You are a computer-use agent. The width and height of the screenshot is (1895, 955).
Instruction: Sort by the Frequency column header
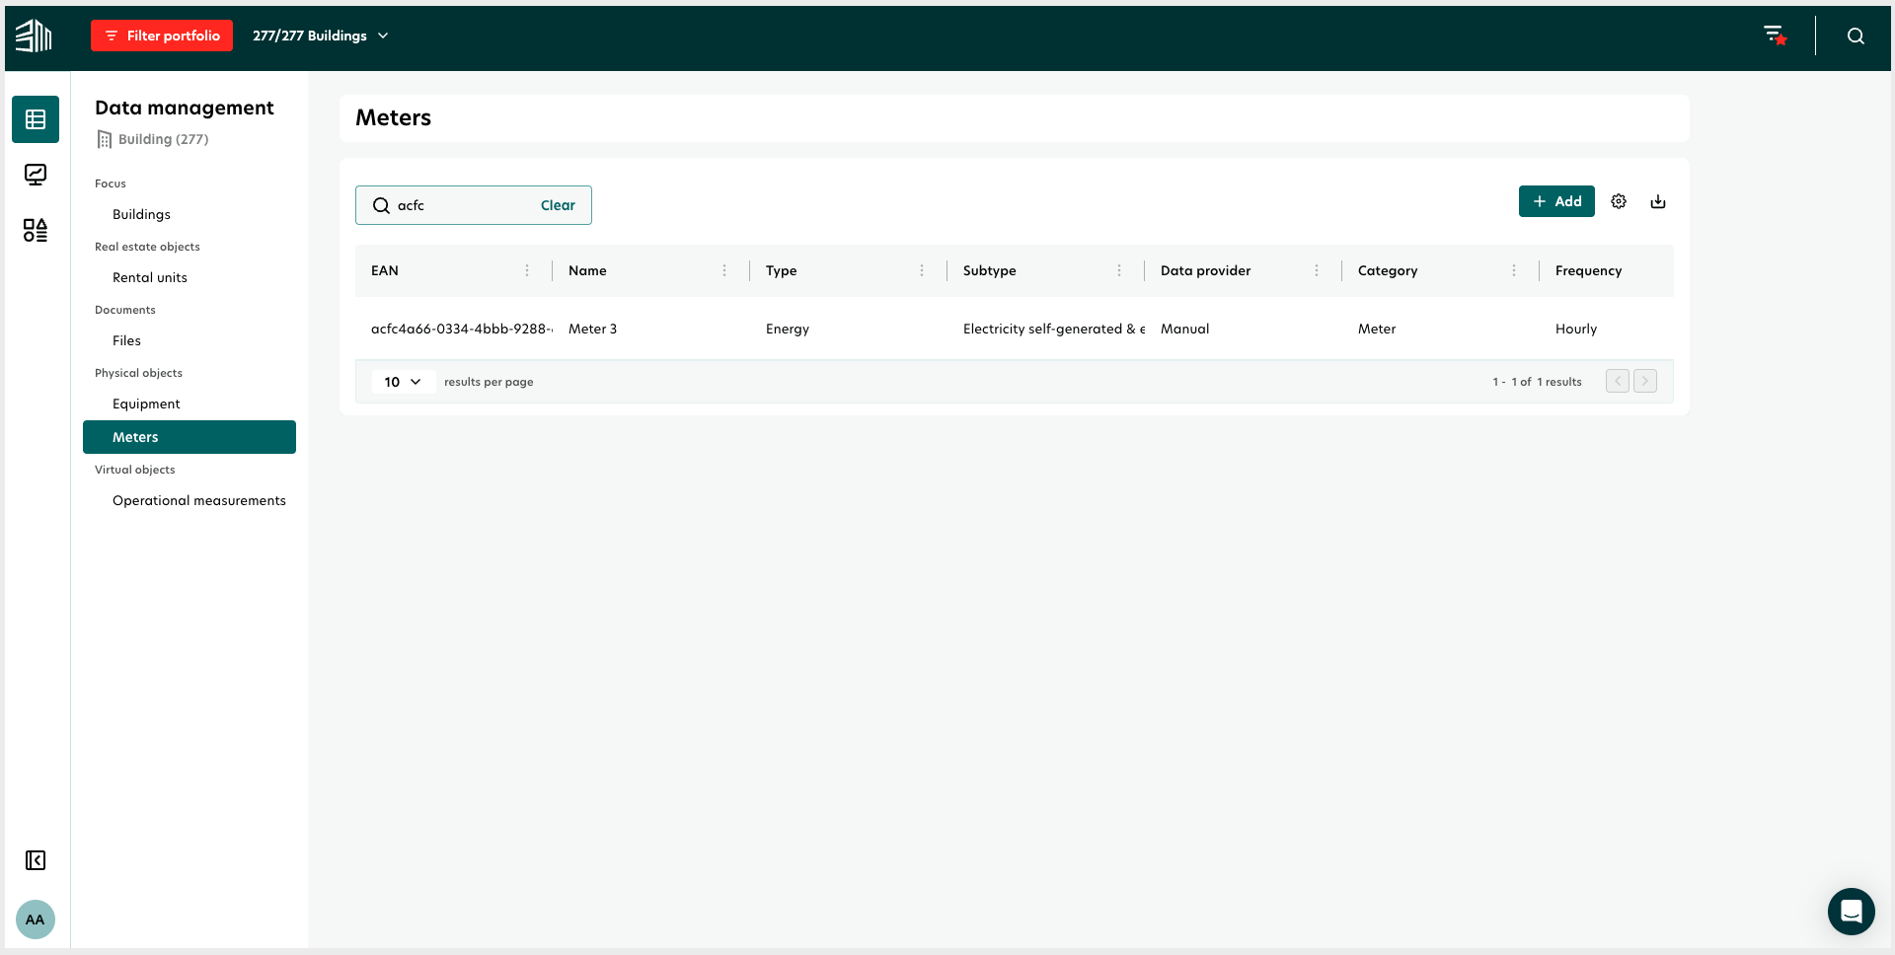coord(1588,270)
